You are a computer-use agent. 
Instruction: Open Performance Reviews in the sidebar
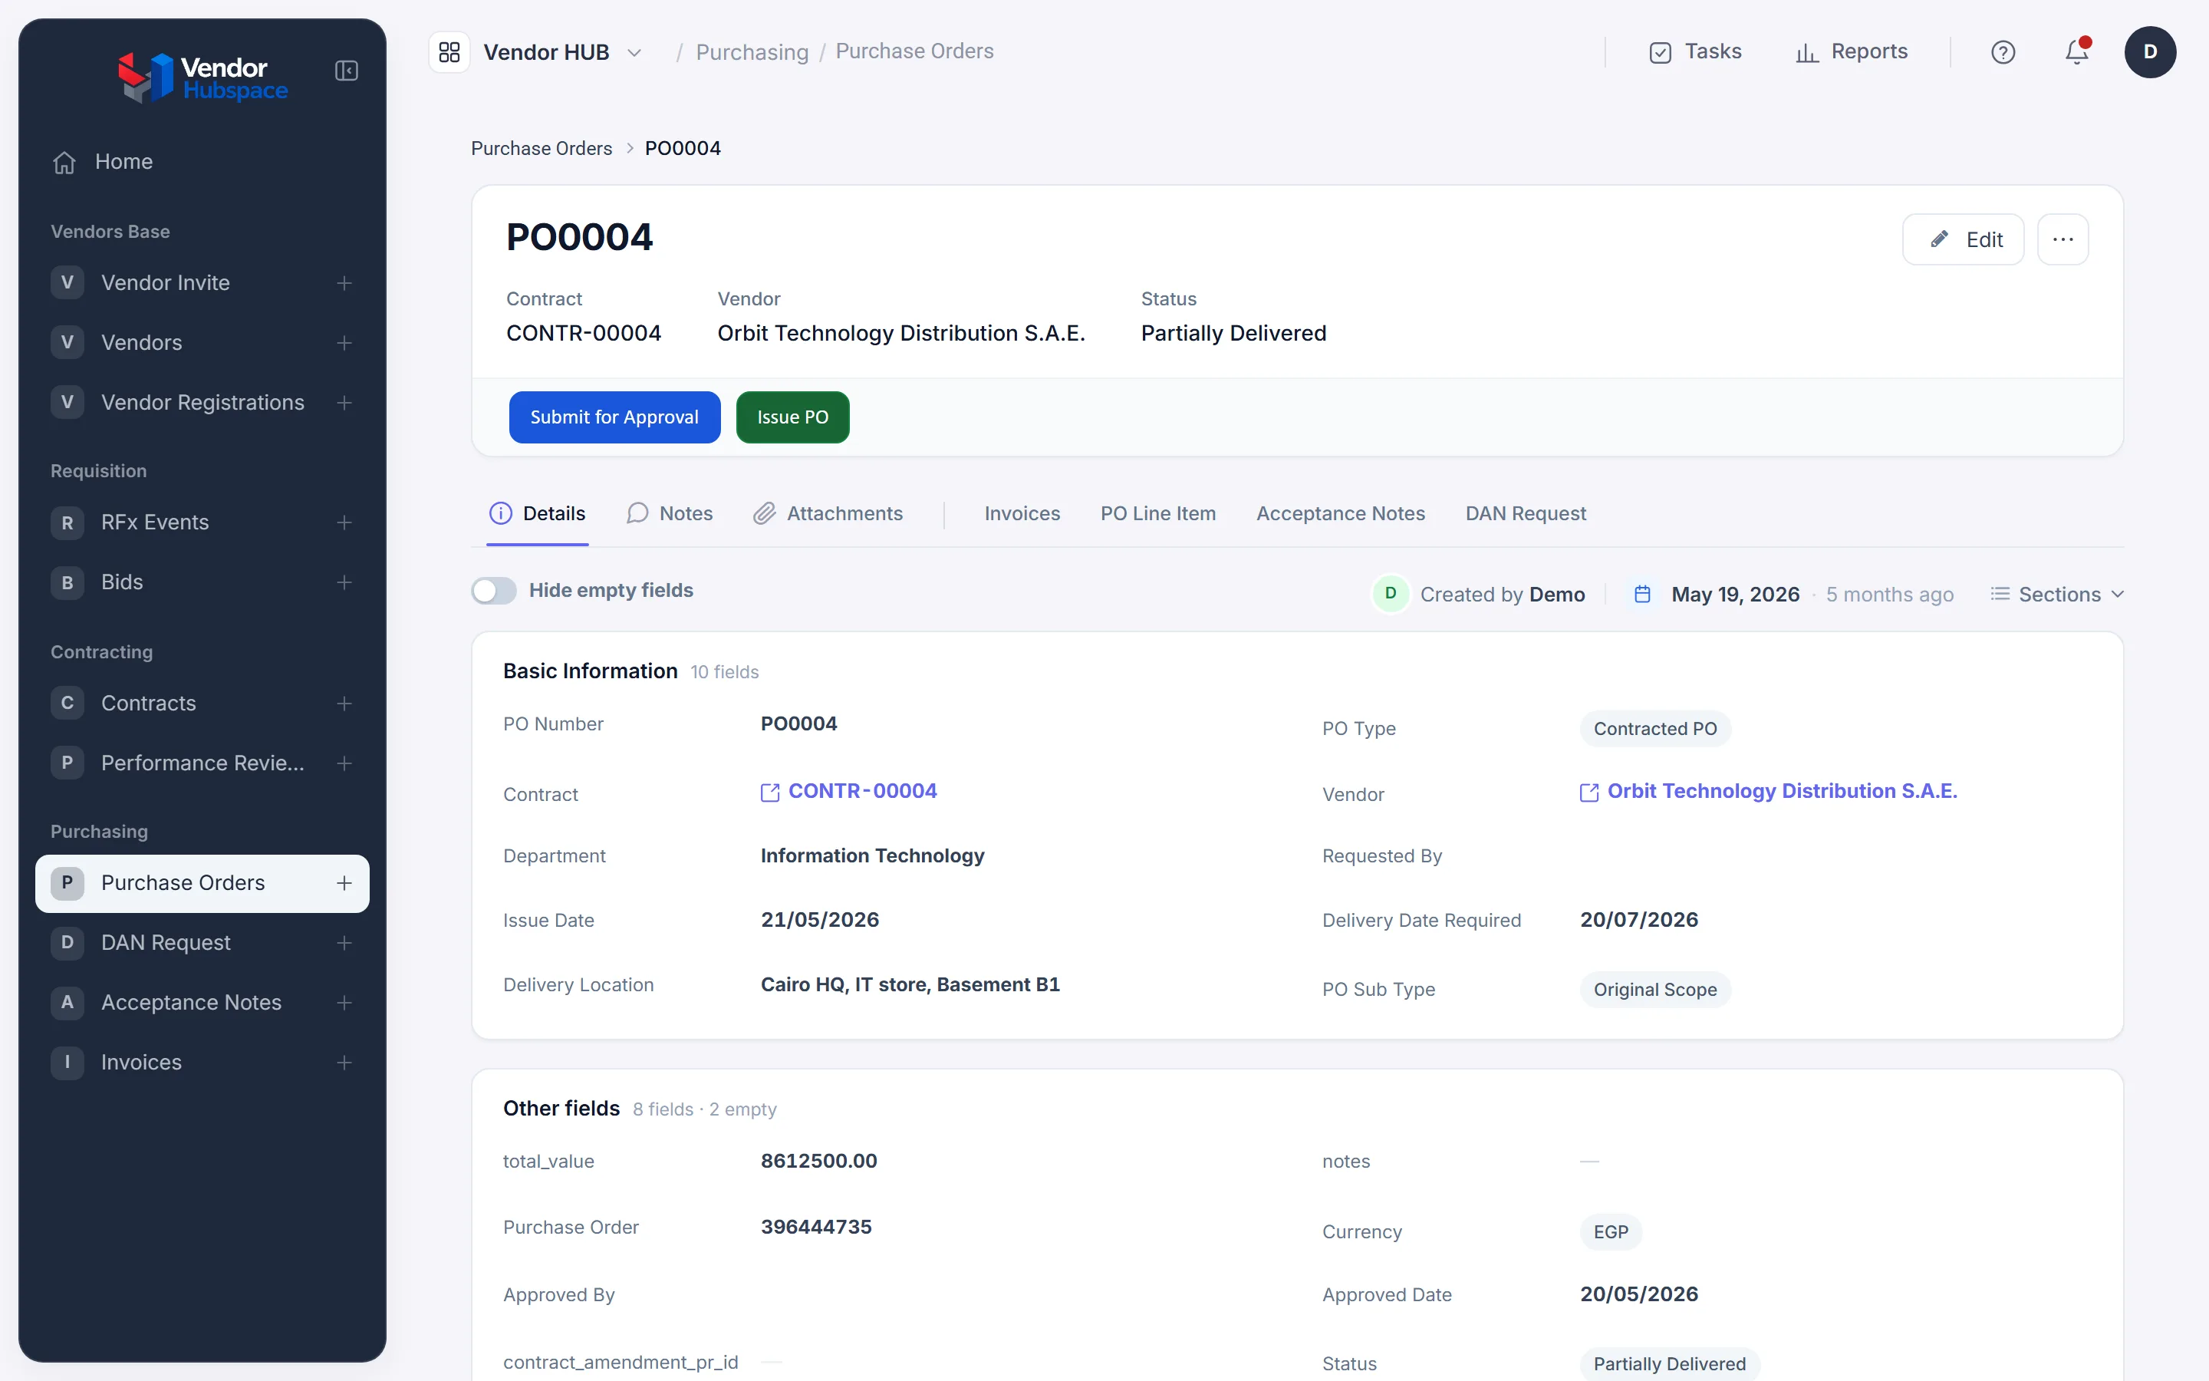(x=202, y=763)
